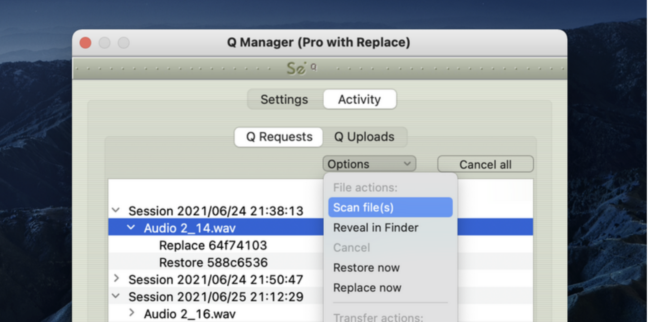The image size is (648, 322).
Task: Click the Sequoia Q logo in the header
Action: 302,68
